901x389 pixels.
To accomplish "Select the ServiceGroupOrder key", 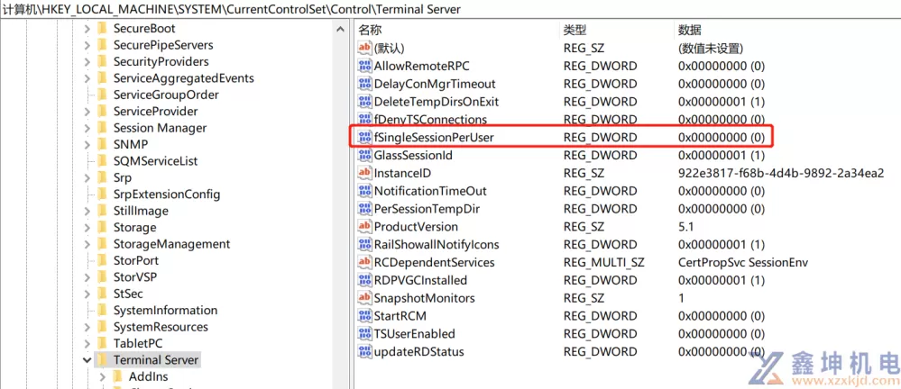I will (166, 95).
